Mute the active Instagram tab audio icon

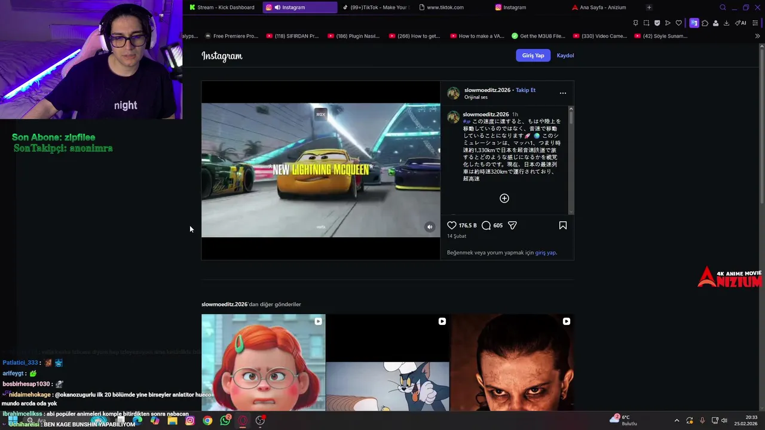coord(277,7)
